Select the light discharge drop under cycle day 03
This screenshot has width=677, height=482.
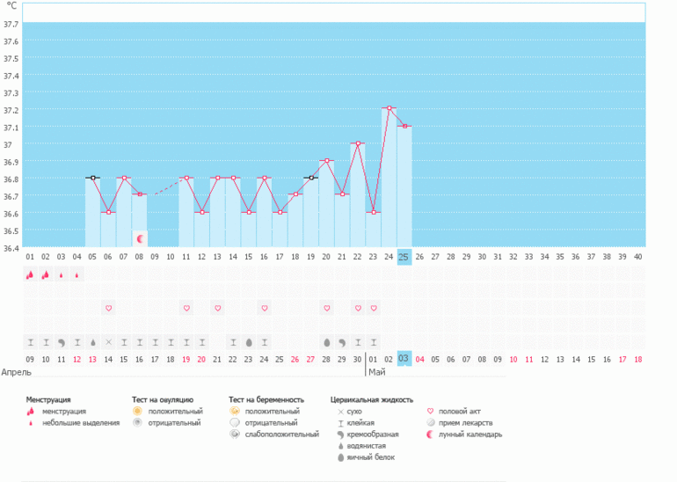coord(62,275)
